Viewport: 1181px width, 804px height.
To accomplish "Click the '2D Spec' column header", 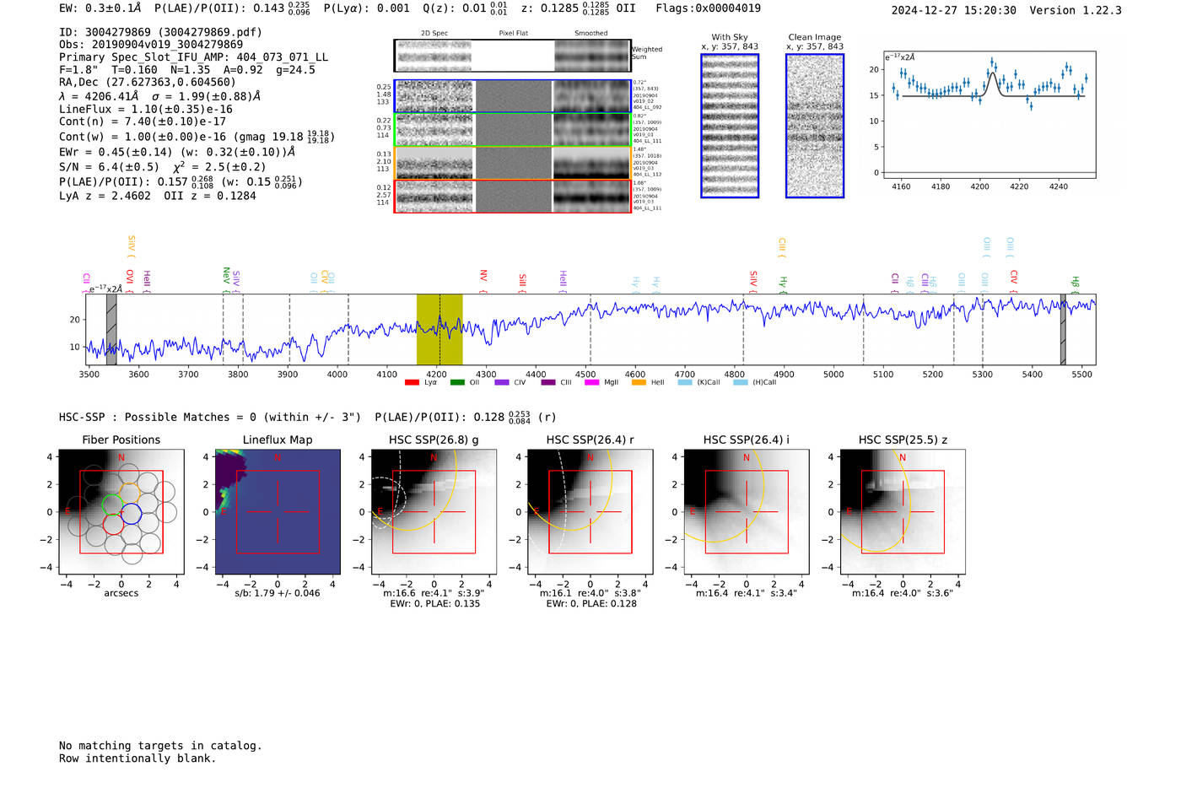I will 434,33.
